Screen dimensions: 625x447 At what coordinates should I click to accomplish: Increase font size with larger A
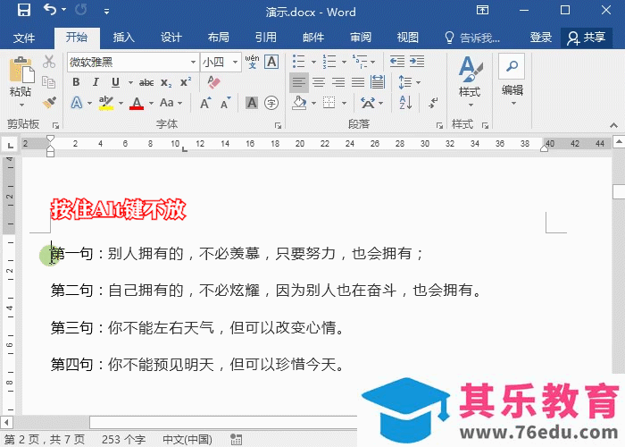205,103
